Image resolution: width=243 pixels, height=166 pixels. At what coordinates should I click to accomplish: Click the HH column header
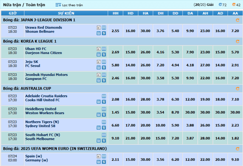coord(115,13)
